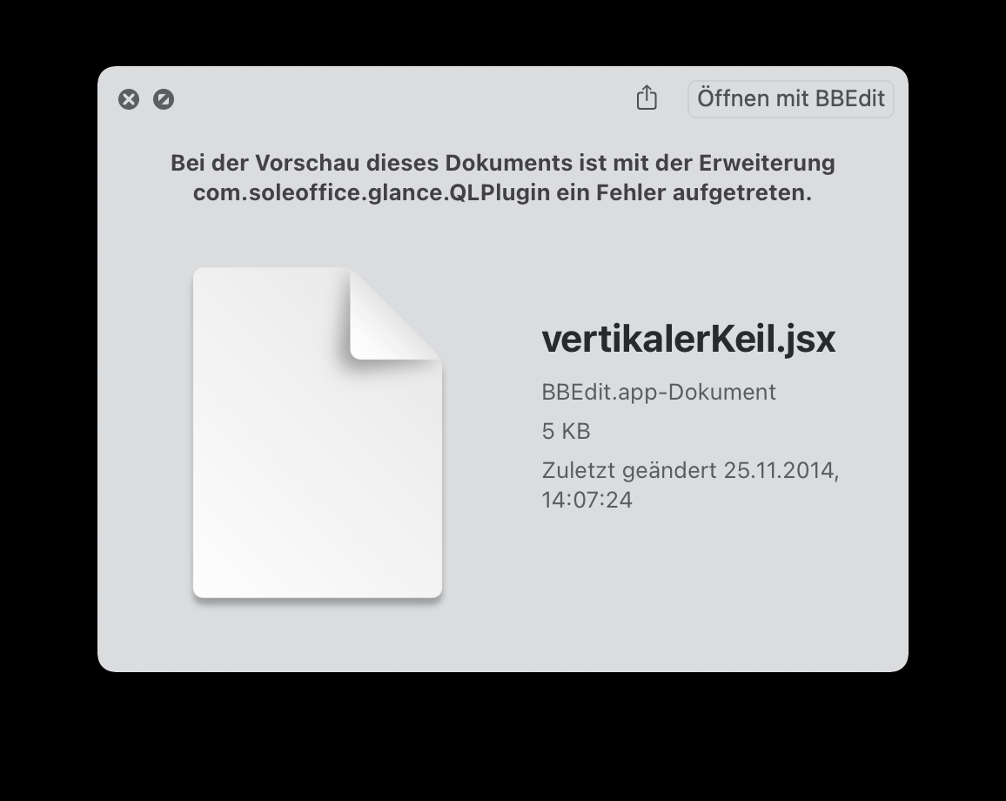Viewport: 1006px width, 801px height.
Task: Click the first line of the error message
Action: 503,163
